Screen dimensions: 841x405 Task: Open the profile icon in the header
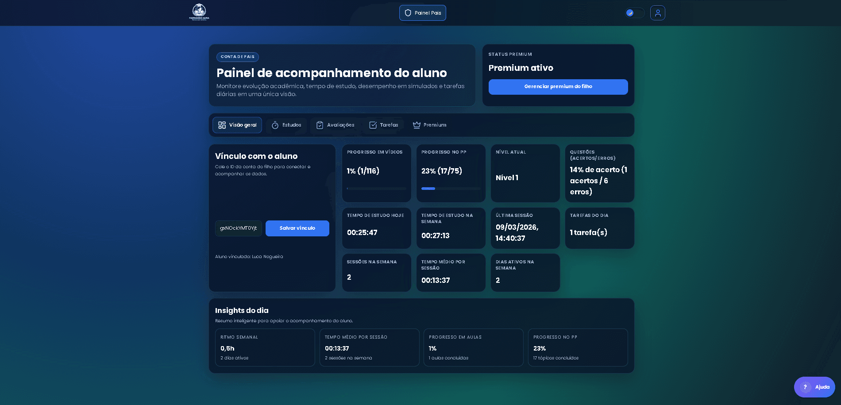pyautogui.click(x=657, y=13)
